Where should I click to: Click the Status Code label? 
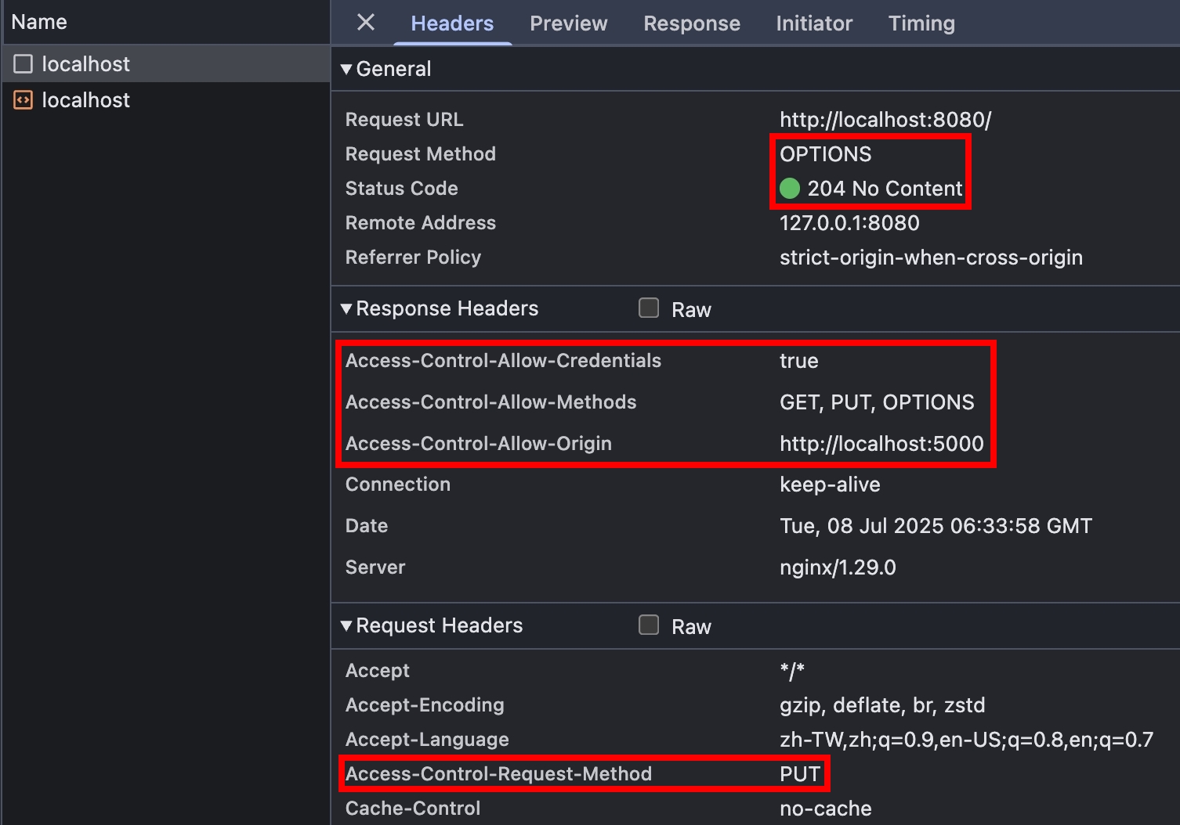tap(401, 189)
